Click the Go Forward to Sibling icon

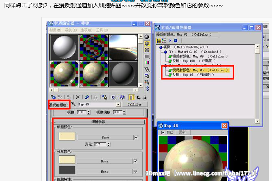tap(145, 97)
